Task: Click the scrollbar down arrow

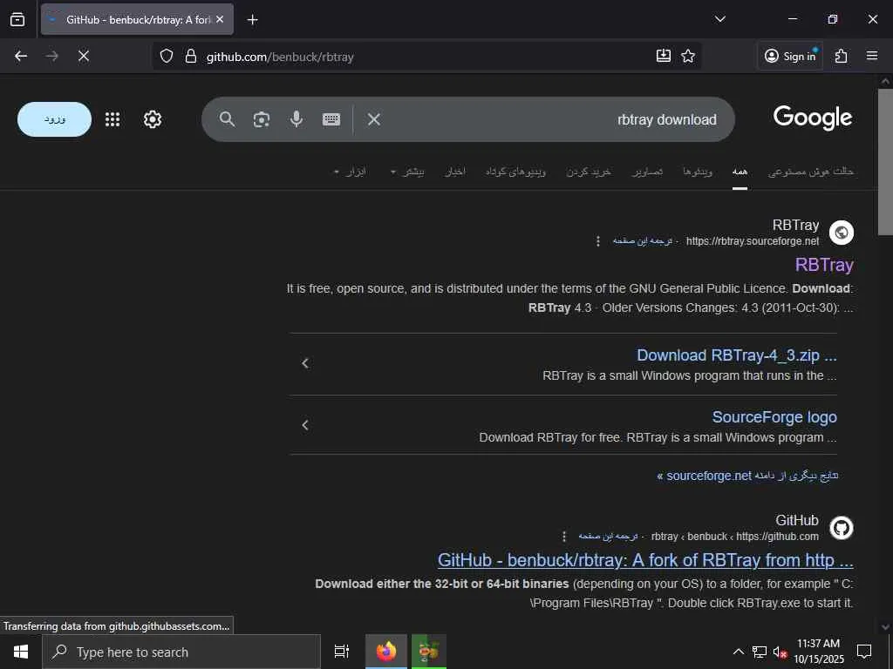Action: click(885, 626)
